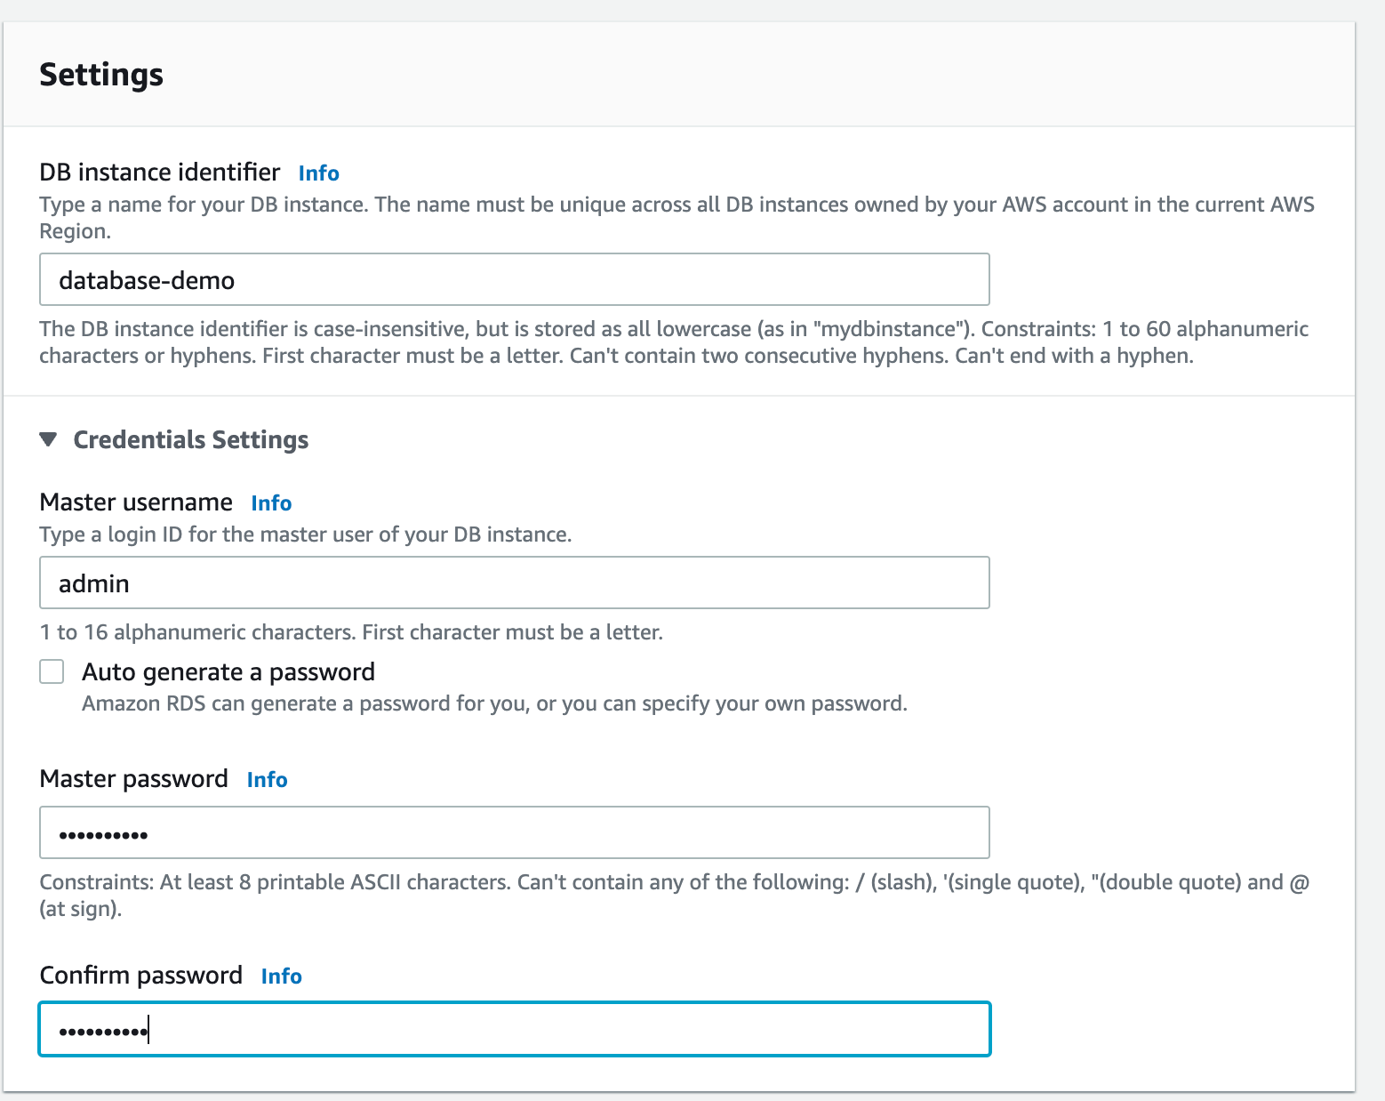Open Info link beside Master password

click(267, 779)
